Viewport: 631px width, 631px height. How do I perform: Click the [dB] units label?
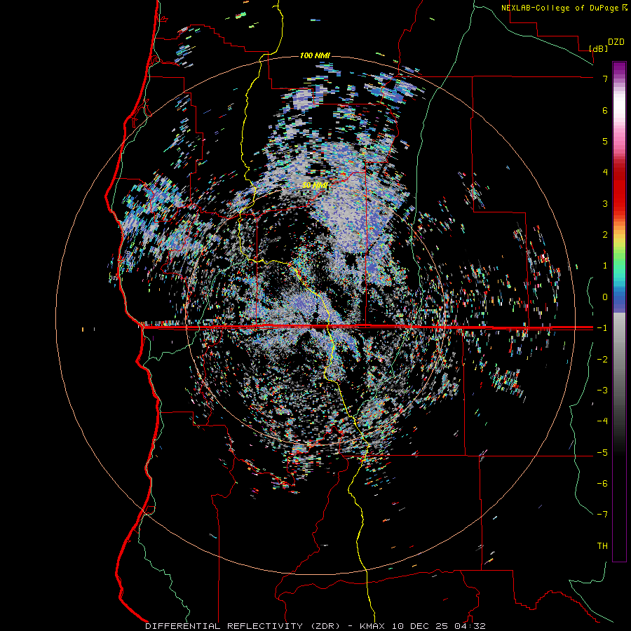598,48
